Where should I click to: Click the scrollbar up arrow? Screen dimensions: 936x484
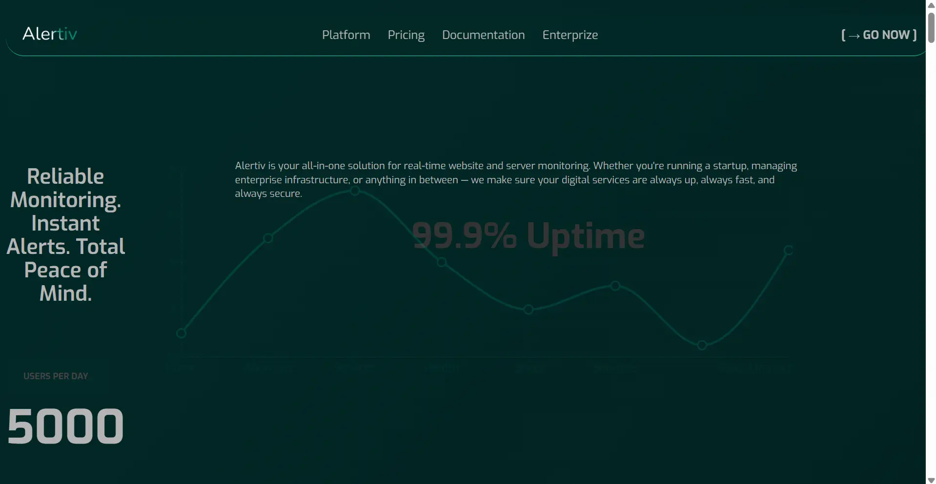click(931, 5)
